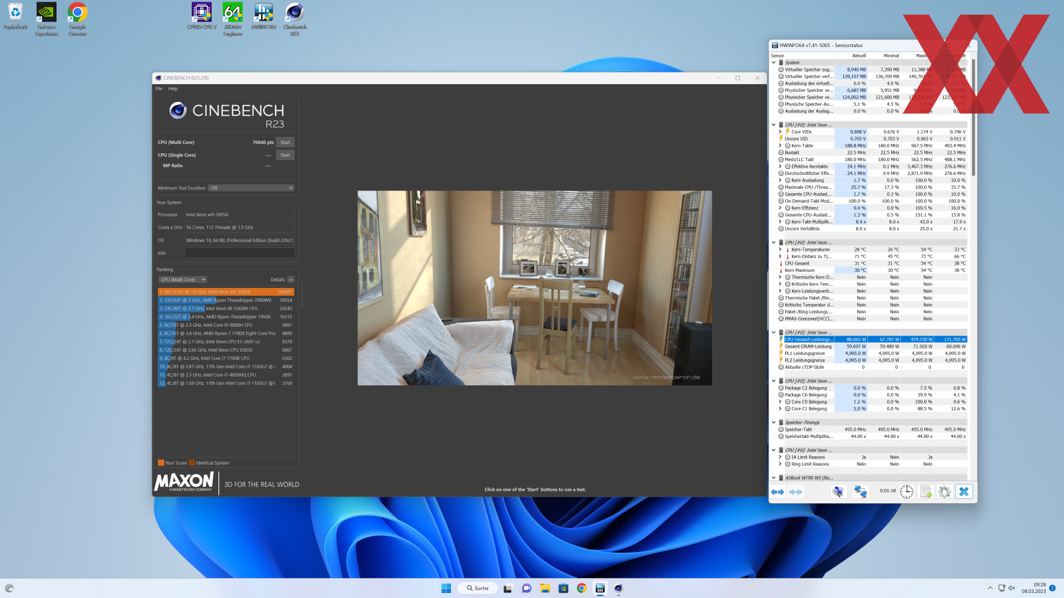This screenshot has height=598, width=1064.
Task: Select ranking row Intel Xeon W-3265M CPU
Action: 226,308
